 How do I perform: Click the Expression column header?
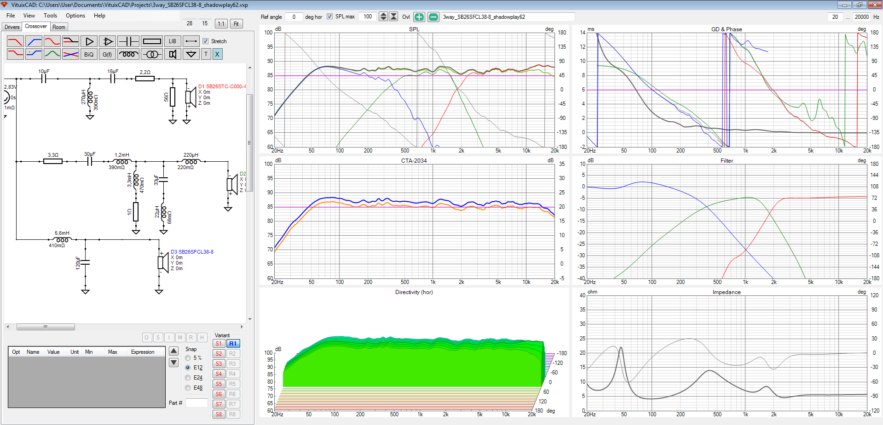click(143, 352)
